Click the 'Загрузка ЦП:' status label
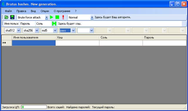This screenshot has height=111, width=188. (11, 107)
